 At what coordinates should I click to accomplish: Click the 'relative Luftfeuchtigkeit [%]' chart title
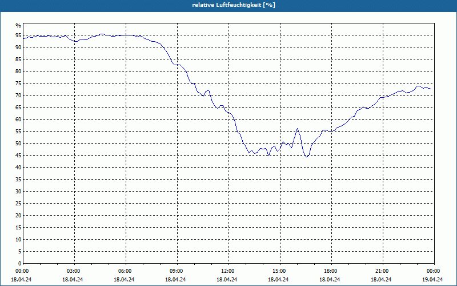coord(234,5)
